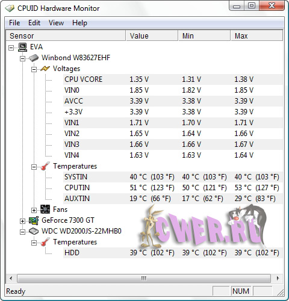Click the Winbond Temperatures thermometer icon
The width and height of the screenshot is (289, 301).
pos(45,166)
